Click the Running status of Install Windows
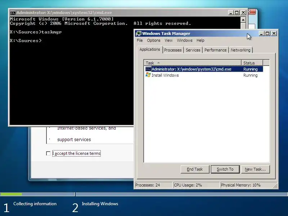The image size is (288, 216). click(x=250, y=75)
